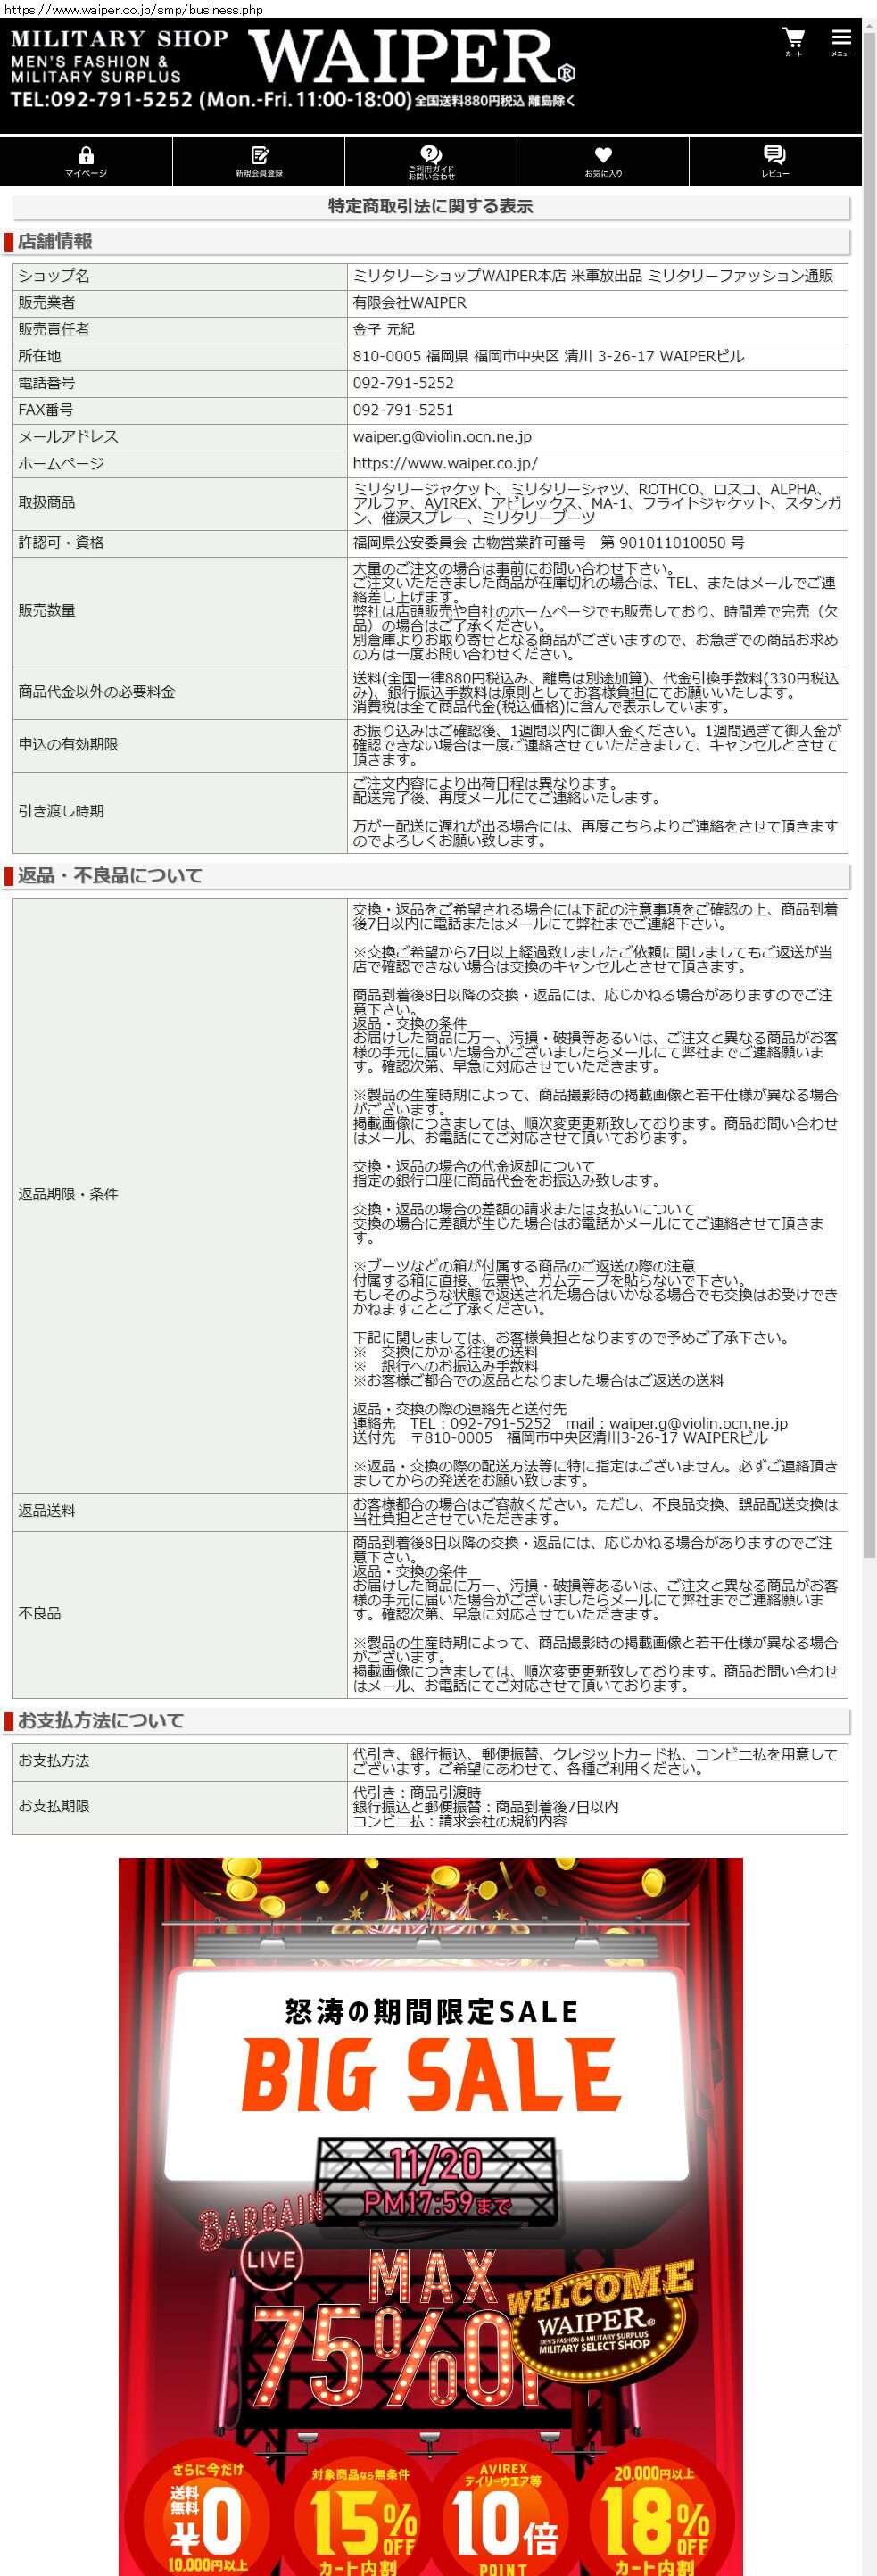Click the 取扱商品 row label

(180, 503)
